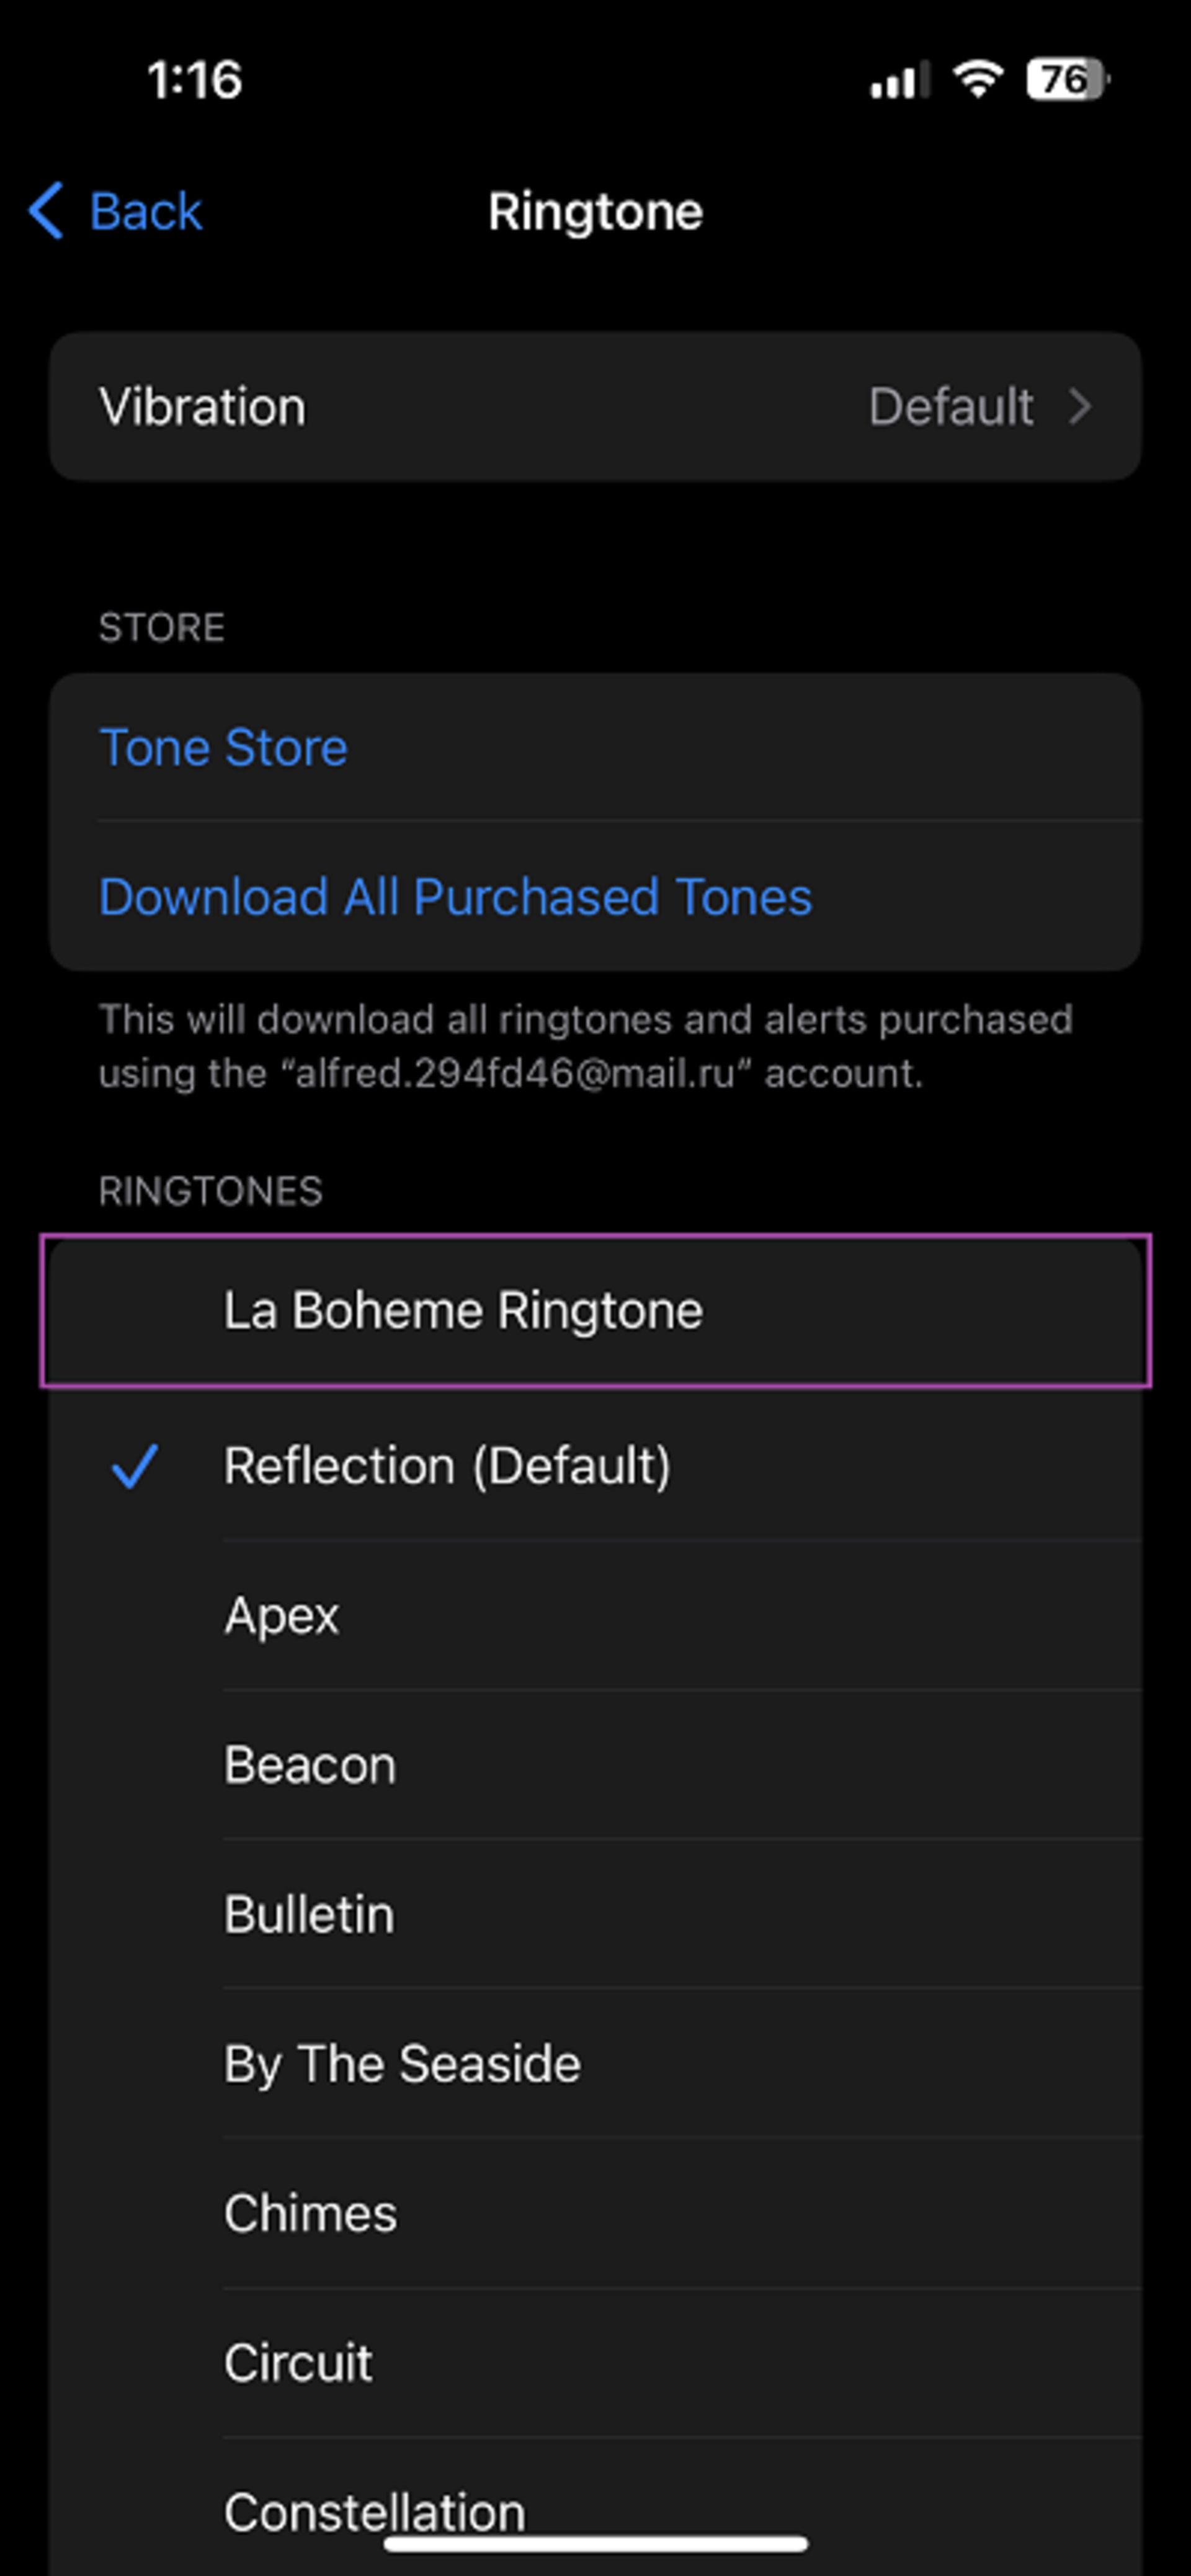Image resolution: width=1191 pixels, height=2576 pixels.
Task: Tap the Default vibration value
Action: 950,407
